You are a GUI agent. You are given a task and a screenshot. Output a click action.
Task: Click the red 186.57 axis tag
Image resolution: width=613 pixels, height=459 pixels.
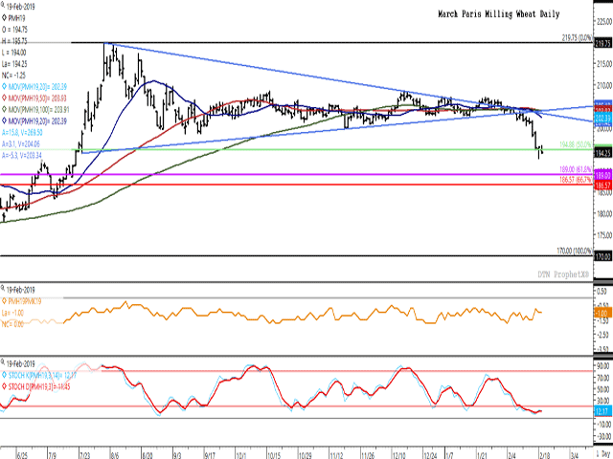(602, 186)
